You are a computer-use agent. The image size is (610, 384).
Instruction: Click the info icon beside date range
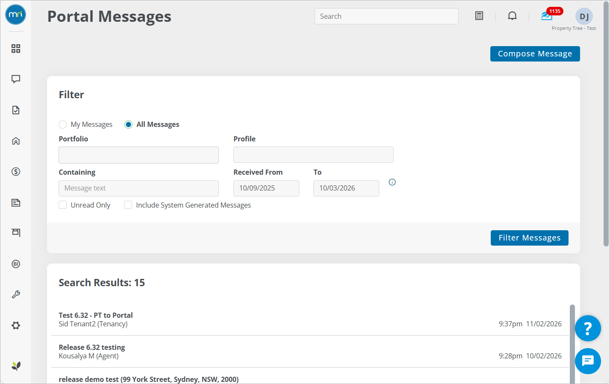click(392, 182)
